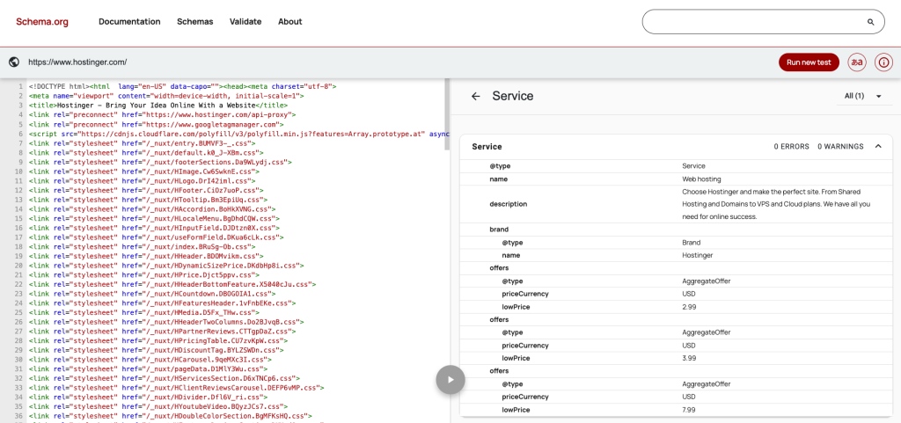Focus the site search field

tap(752, 22)
